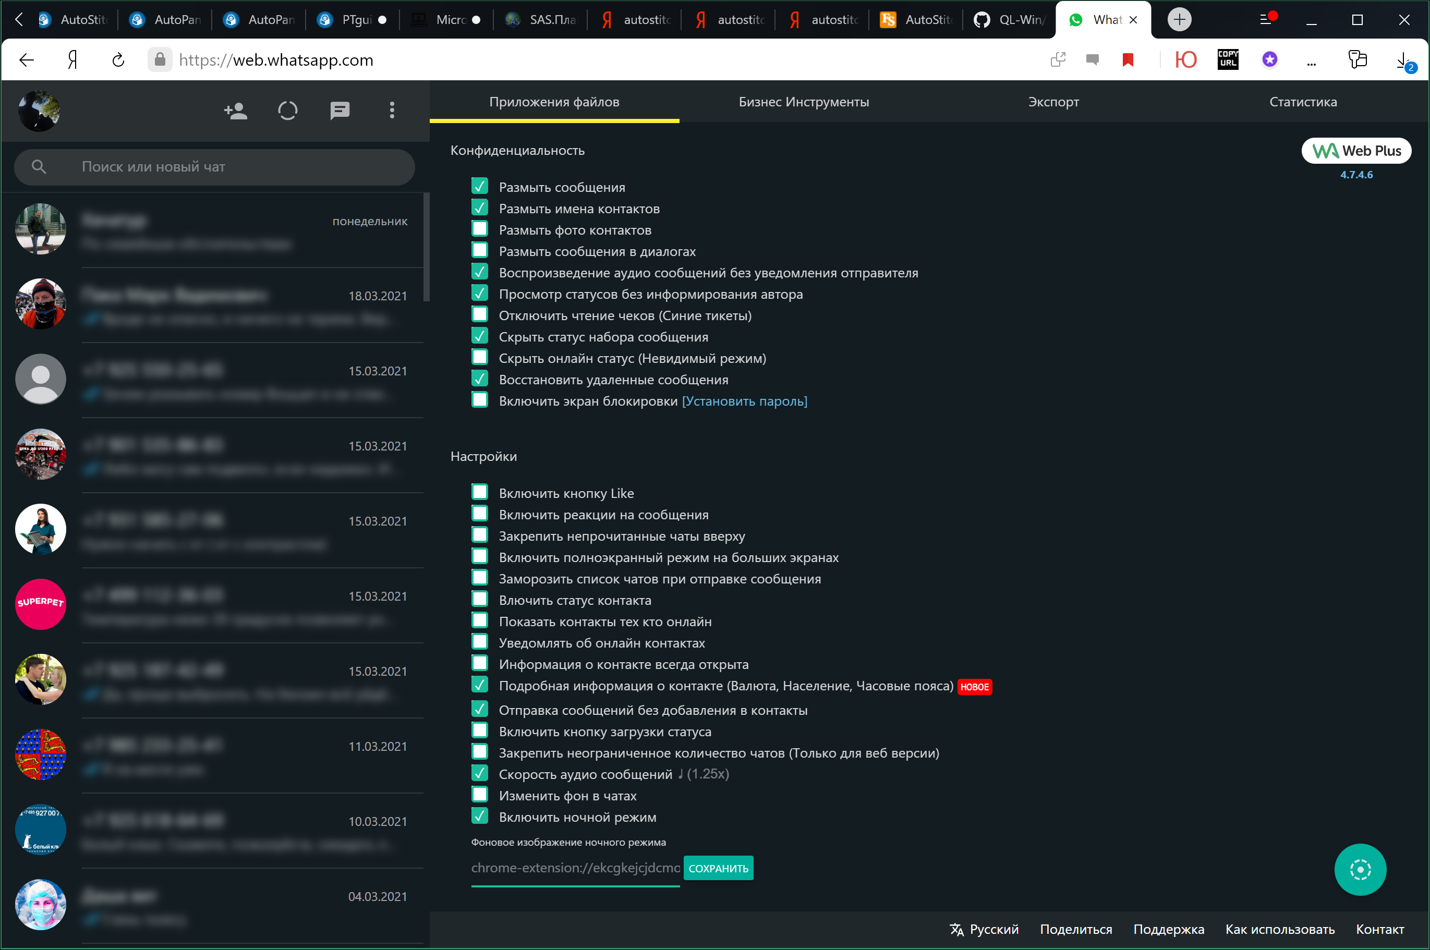Click the tab scroll-left arrow
Screen dimensions: 1430x950
pyautogui.click(x=19, y=19)
